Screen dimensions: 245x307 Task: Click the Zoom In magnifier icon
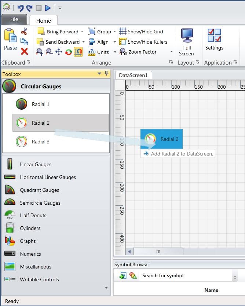40,52
